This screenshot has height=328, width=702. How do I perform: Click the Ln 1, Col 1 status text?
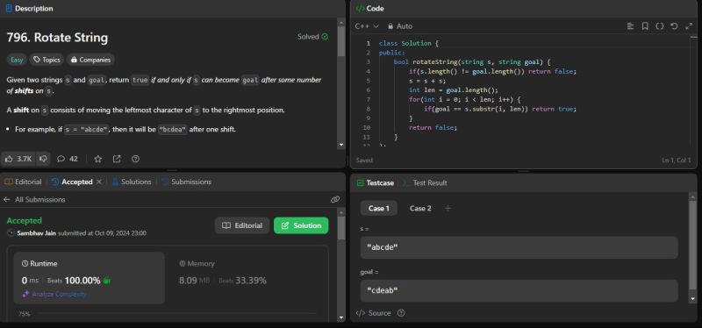pos(676,160)
